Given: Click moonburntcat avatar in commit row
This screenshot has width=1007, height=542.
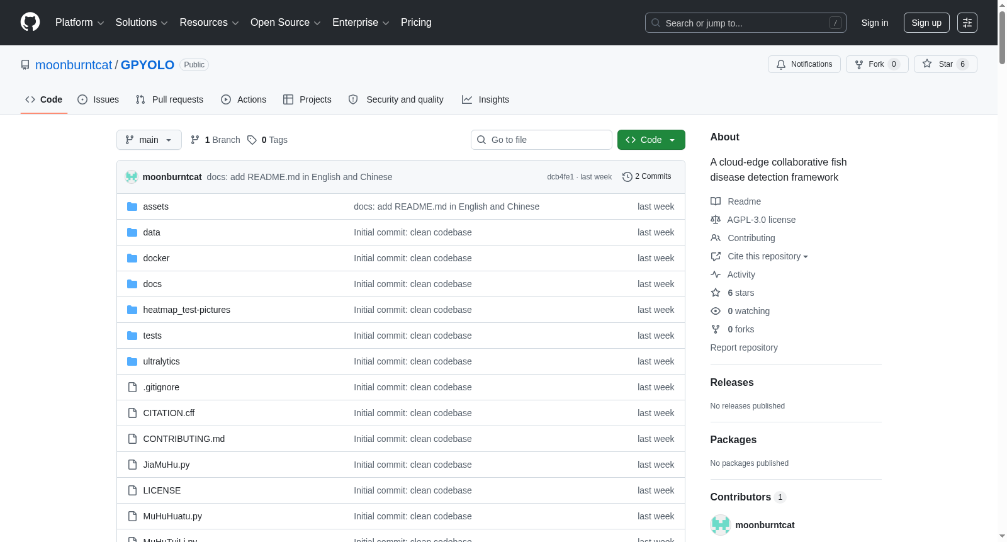Looking at the screenshot, I should click(x=132, y=177).
